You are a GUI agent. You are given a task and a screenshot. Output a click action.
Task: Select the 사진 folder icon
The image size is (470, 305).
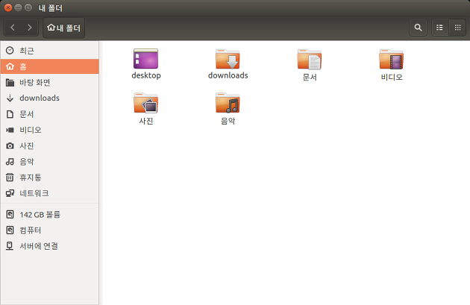(x=146, y=103)
